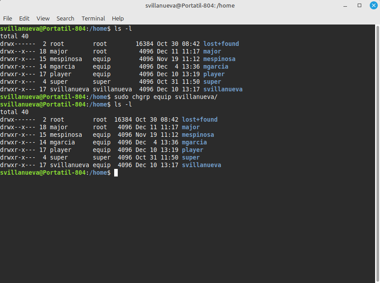Click 'mgarcia' directory name in the second listing
380x283 pixels.
pyautogui.click(x=194, y=142)
